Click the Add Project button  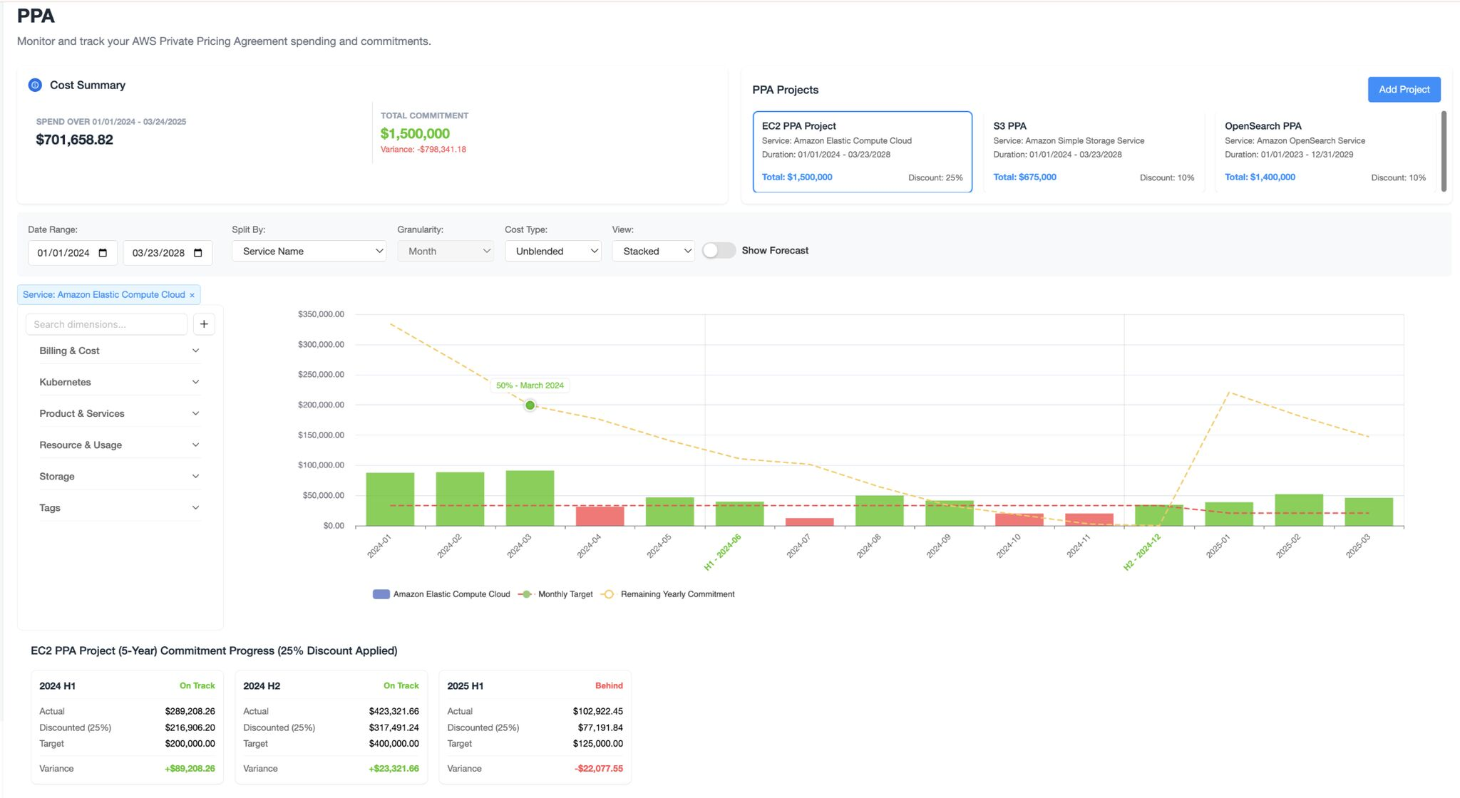pyautogui.click(x=1404, y=89)
